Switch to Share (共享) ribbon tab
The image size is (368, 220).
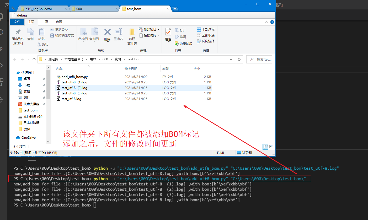pos(45,22)
